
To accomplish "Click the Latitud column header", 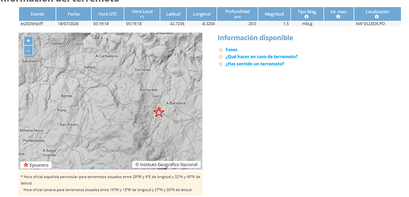I will pyautogui.click(x=173, y=14).
